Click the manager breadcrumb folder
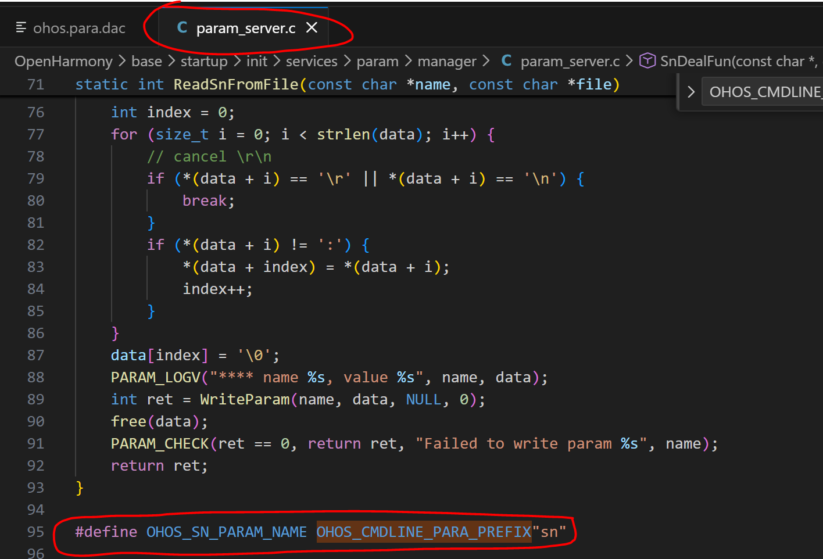This screenshot has height=559, width=823. 446,61
